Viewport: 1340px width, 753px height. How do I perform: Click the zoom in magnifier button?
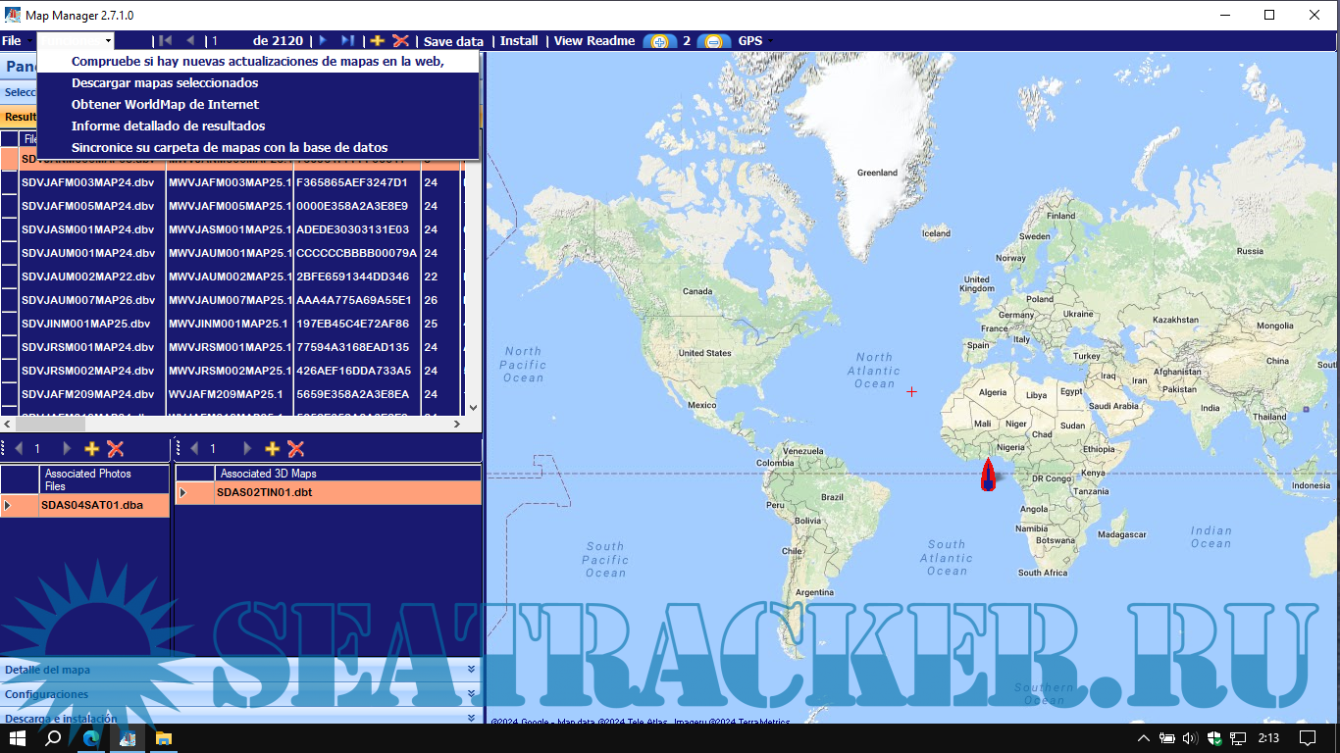[659, 41]
